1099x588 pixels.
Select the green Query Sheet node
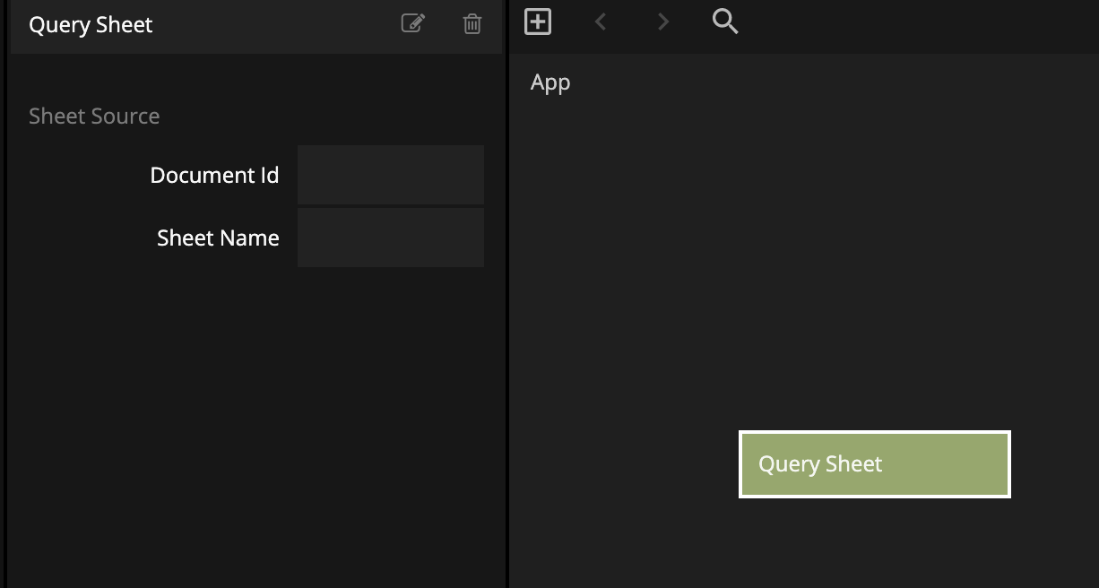tap(941, 464)
